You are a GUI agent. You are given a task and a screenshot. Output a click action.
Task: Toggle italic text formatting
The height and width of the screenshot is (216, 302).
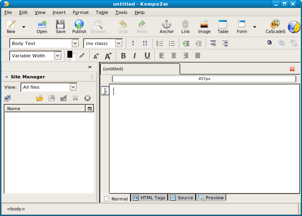tap(135, 56)
